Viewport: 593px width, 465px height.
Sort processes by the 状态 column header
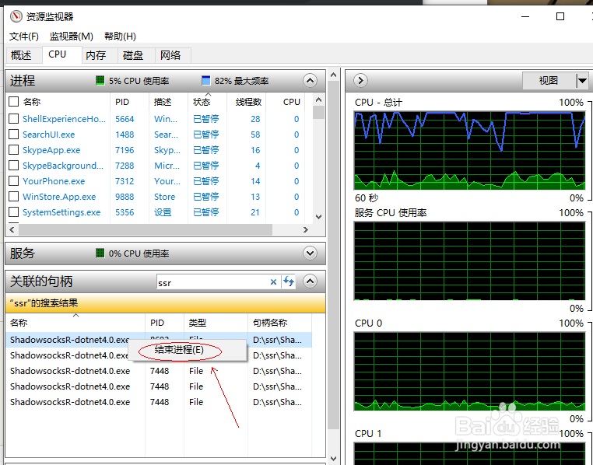coord(207,102)
